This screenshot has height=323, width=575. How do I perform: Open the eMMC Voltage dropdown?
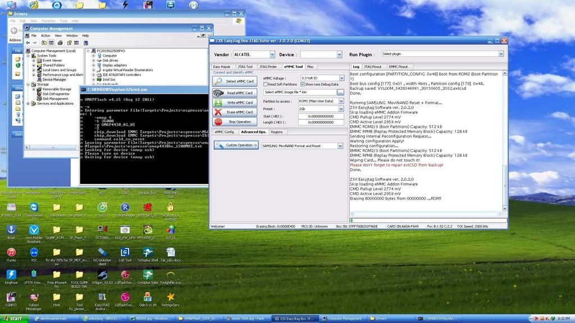coord(341,78)
